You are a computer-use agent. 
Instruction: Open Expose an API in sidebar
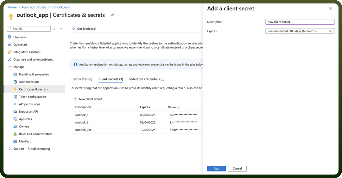(x=28, y=111)
